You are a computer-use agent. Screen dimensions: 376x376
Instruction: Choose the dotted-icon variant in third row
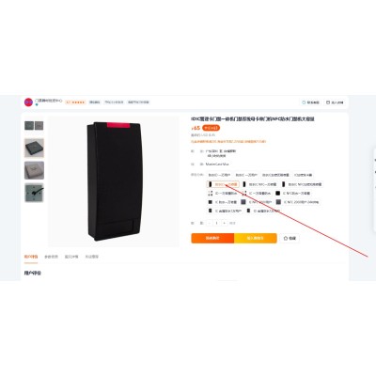[223, 194]
